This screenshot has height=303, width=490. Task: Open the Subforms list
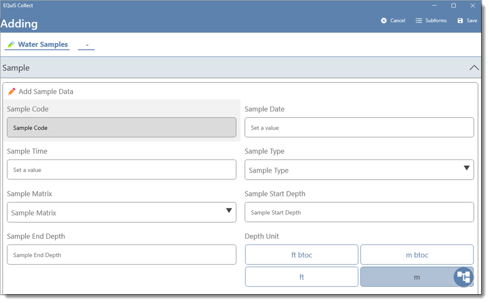coord(431,21)
